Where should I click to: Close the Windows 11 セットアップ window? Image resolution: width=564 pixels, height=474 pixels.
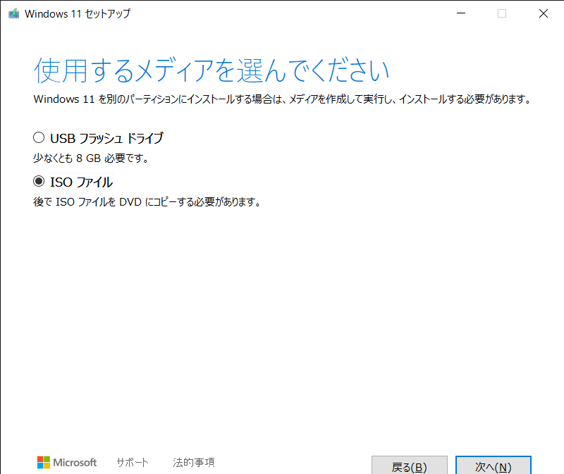tap(544, 13)
